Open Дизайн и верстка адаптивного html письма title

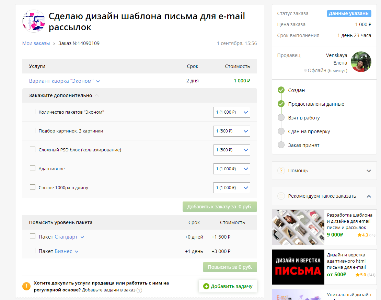(x=346, y=261)
